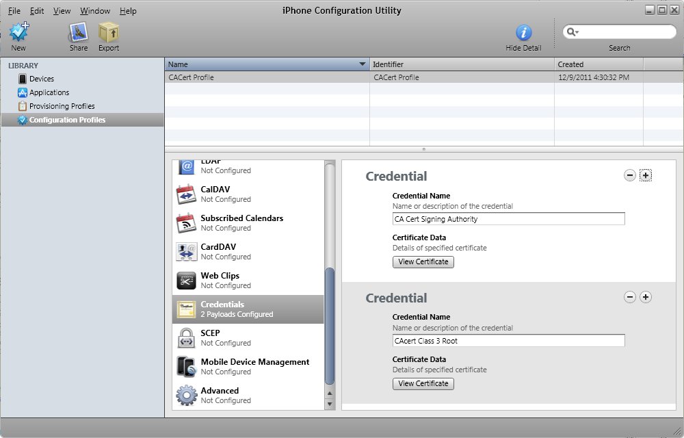Add a credential below CAcert Class 3 Root
This screenshot has height=438, width=684.
point(646,297)
